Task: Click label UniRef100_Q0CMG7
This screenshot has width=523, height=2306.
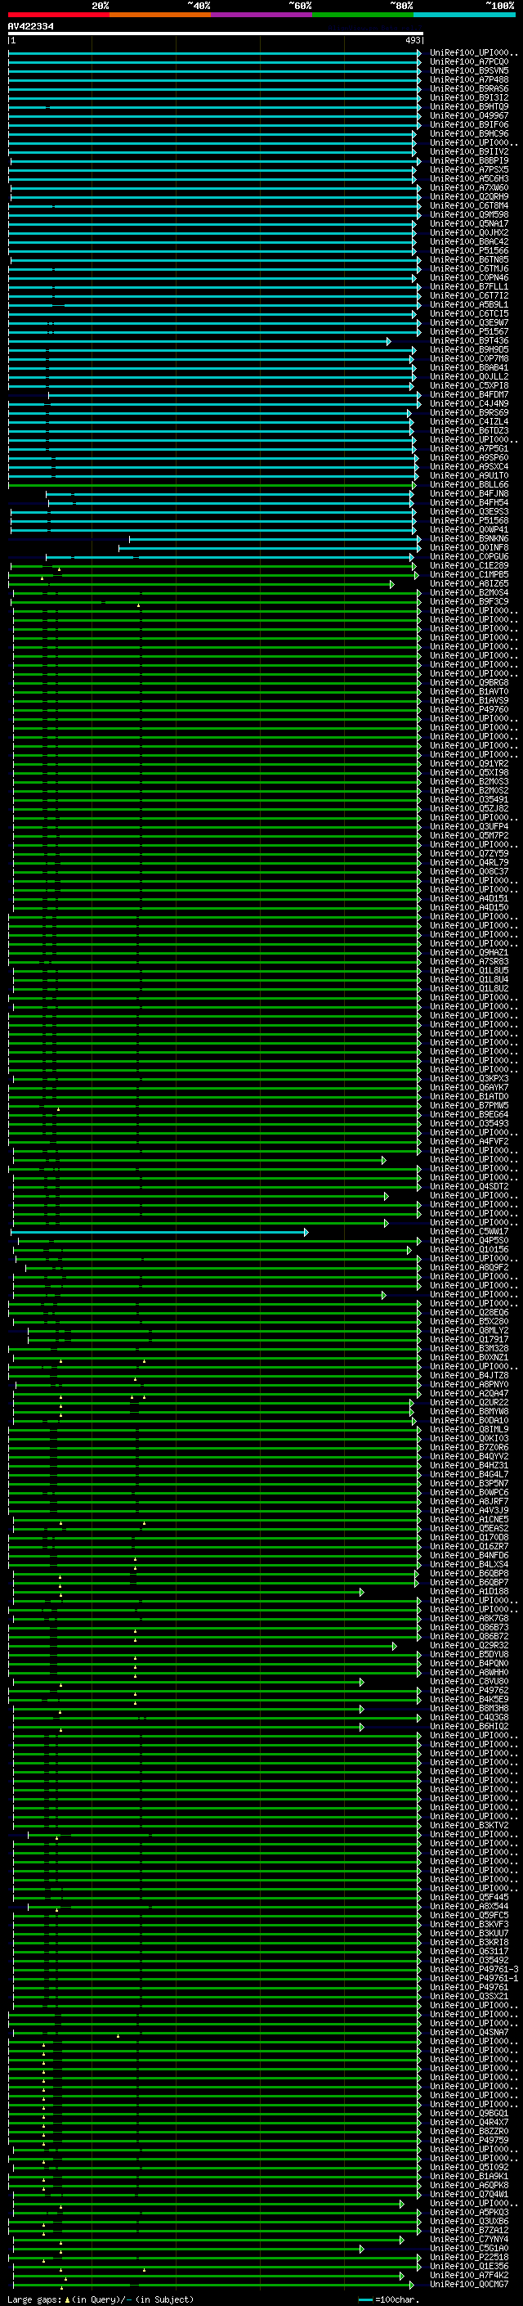Action: (469, 2284)
